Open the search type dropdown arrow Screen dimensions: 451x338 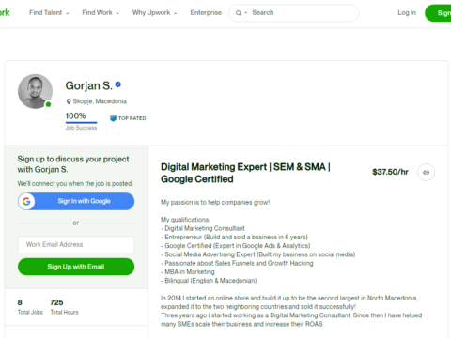pos(246,13)
